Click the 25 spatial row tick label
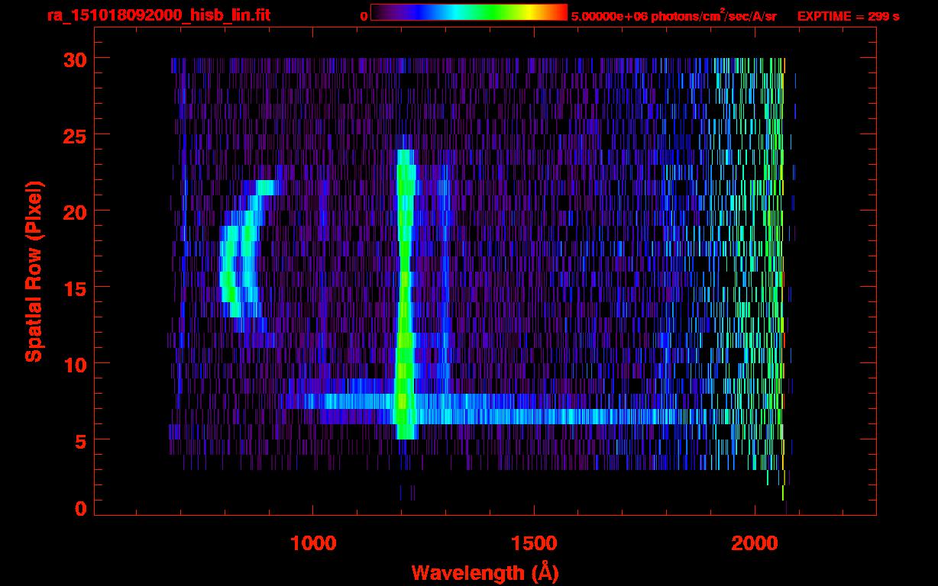938x586 pixels. [75, 135]
